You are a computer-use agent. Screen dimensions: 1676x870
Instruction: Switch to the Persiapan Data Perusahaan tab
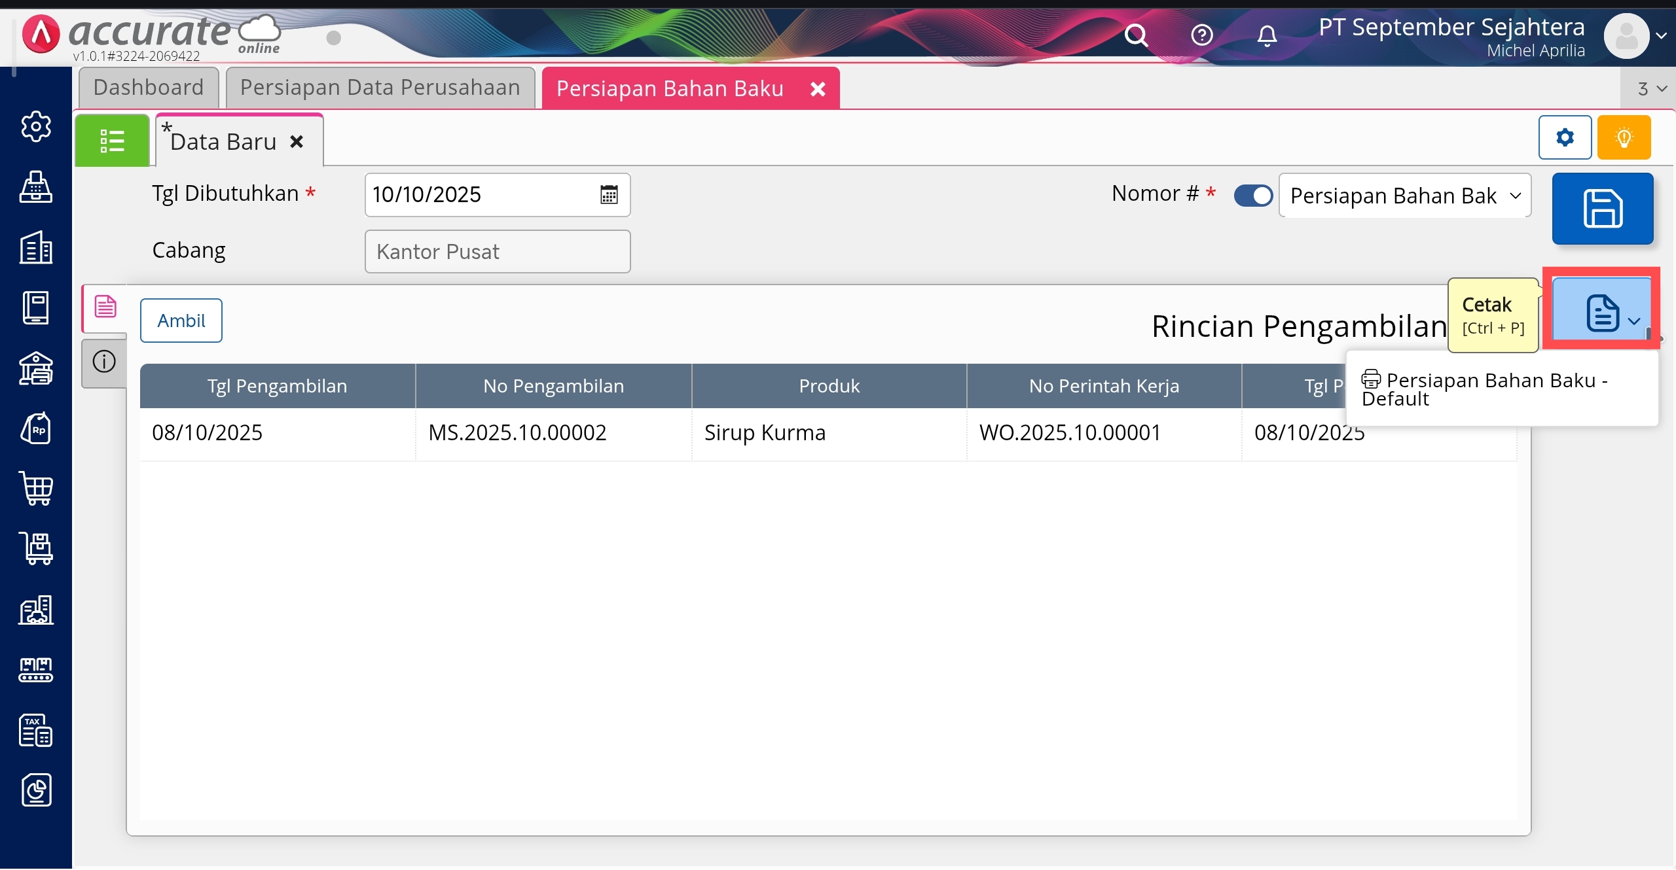tap(380, 87)
